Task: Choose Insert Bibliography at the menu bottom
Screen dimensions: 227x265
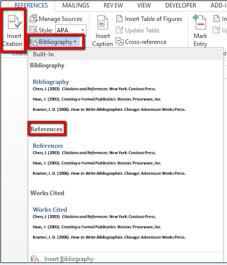Action: (x=69, y=259)
